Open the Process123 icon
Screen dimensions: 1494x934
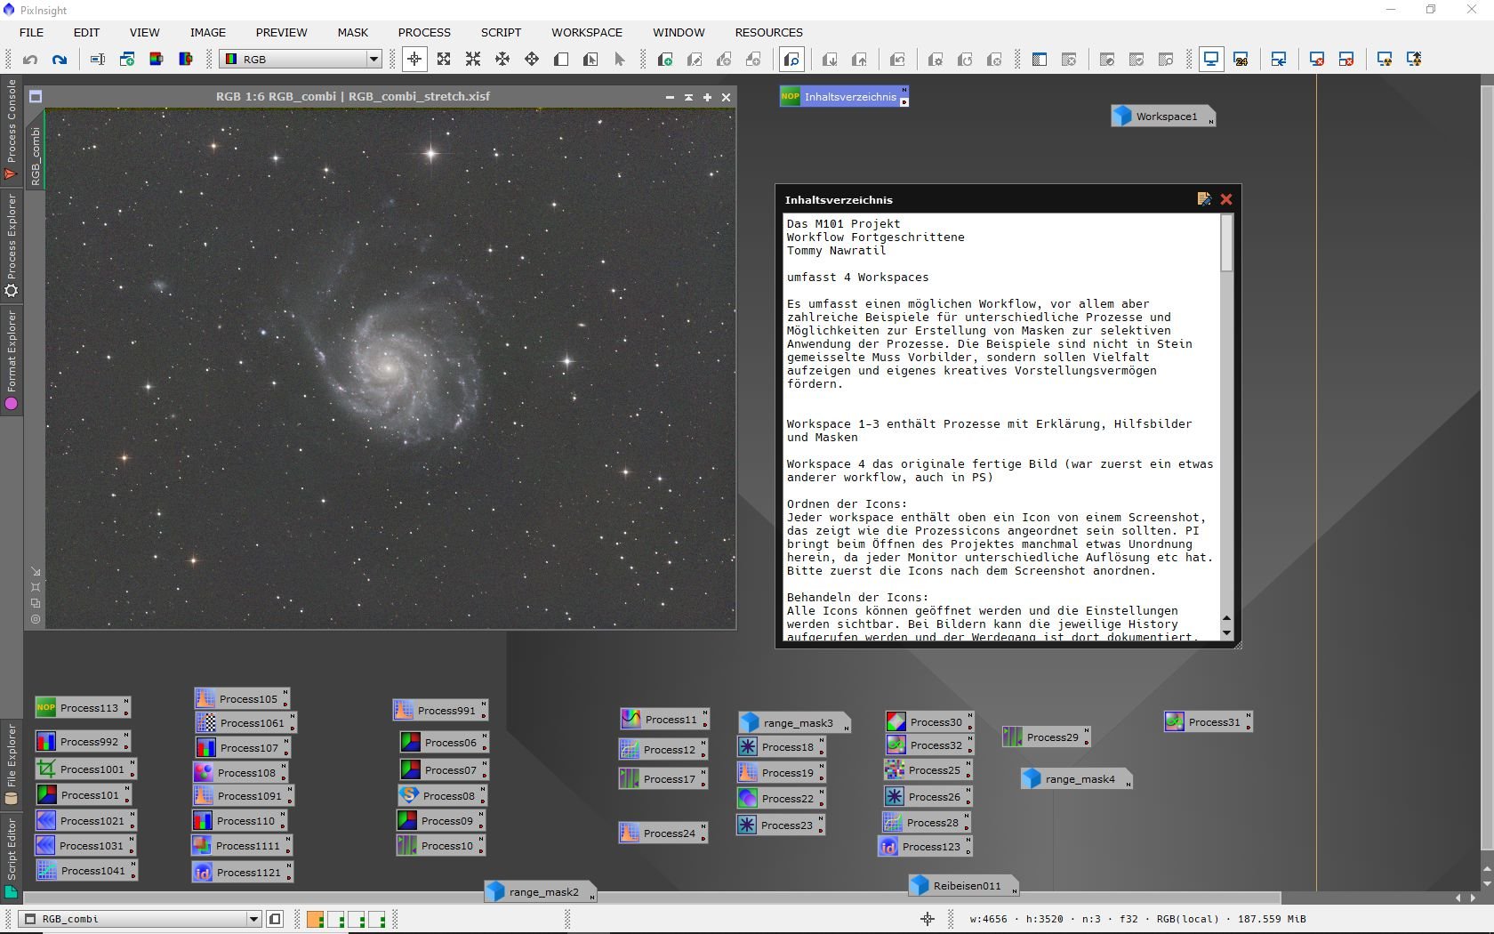click(925, 847)
